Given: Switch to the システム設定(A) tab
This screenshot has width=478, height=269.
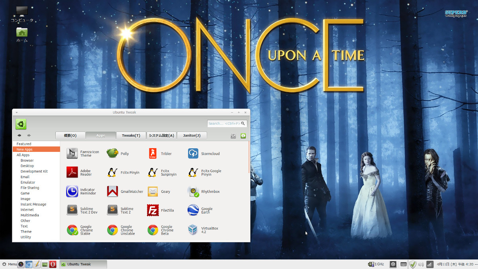Looking at the screenshot, I should point(161,135).
